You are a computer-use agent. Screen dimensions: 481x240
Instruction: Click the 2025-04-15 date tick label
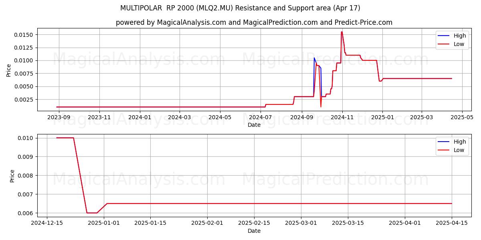pos(451,223)
